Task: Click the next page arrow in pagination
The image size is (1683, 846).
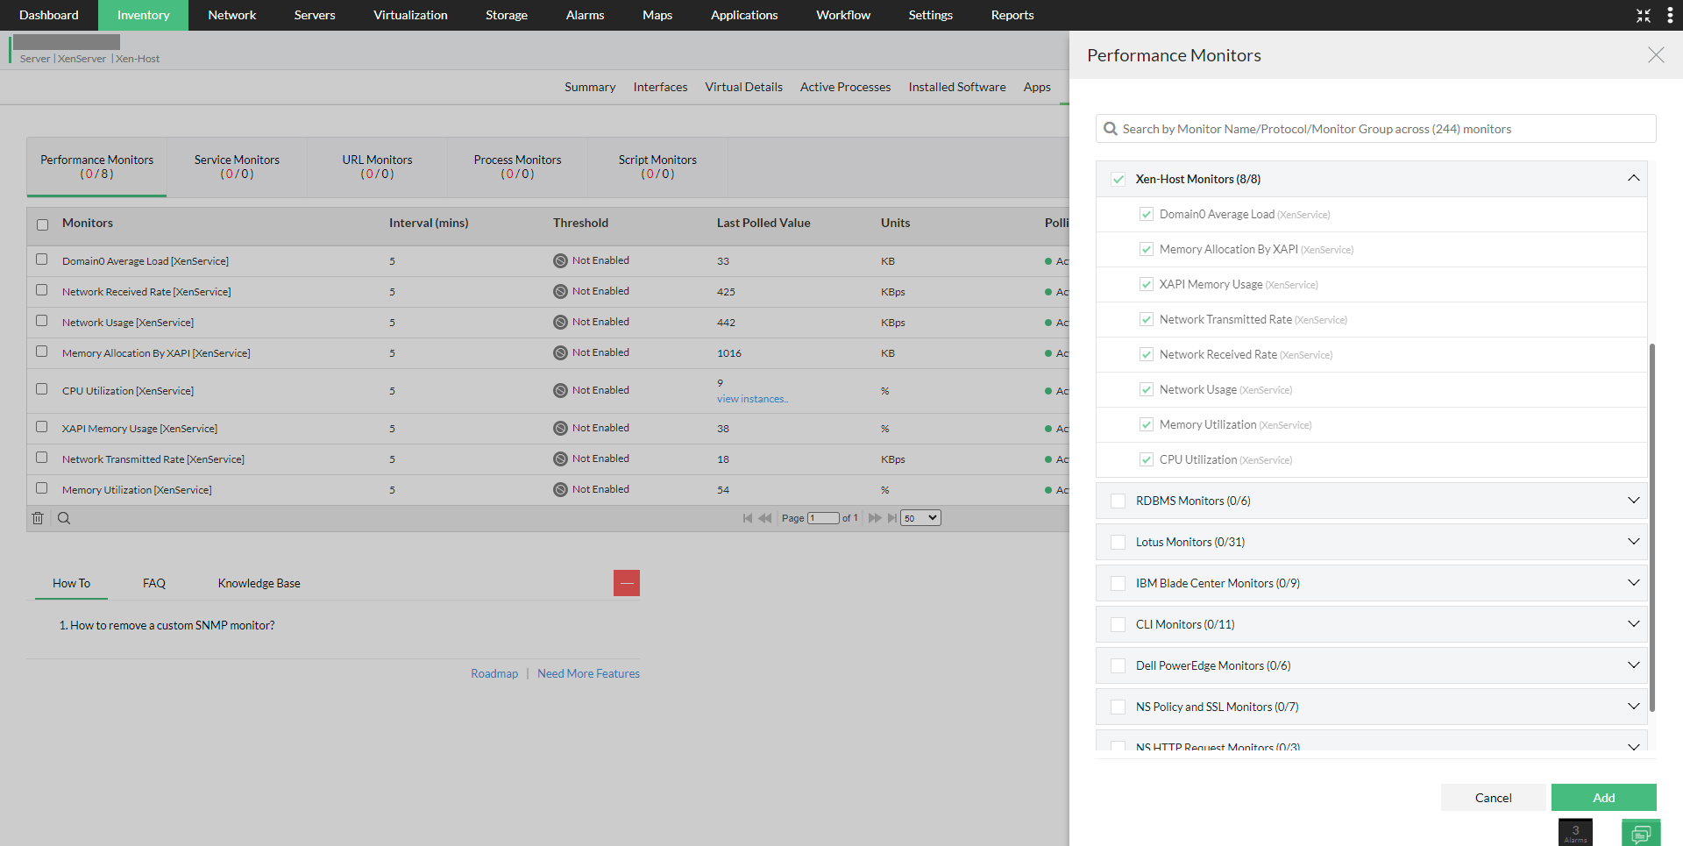Action: [874, 517]
